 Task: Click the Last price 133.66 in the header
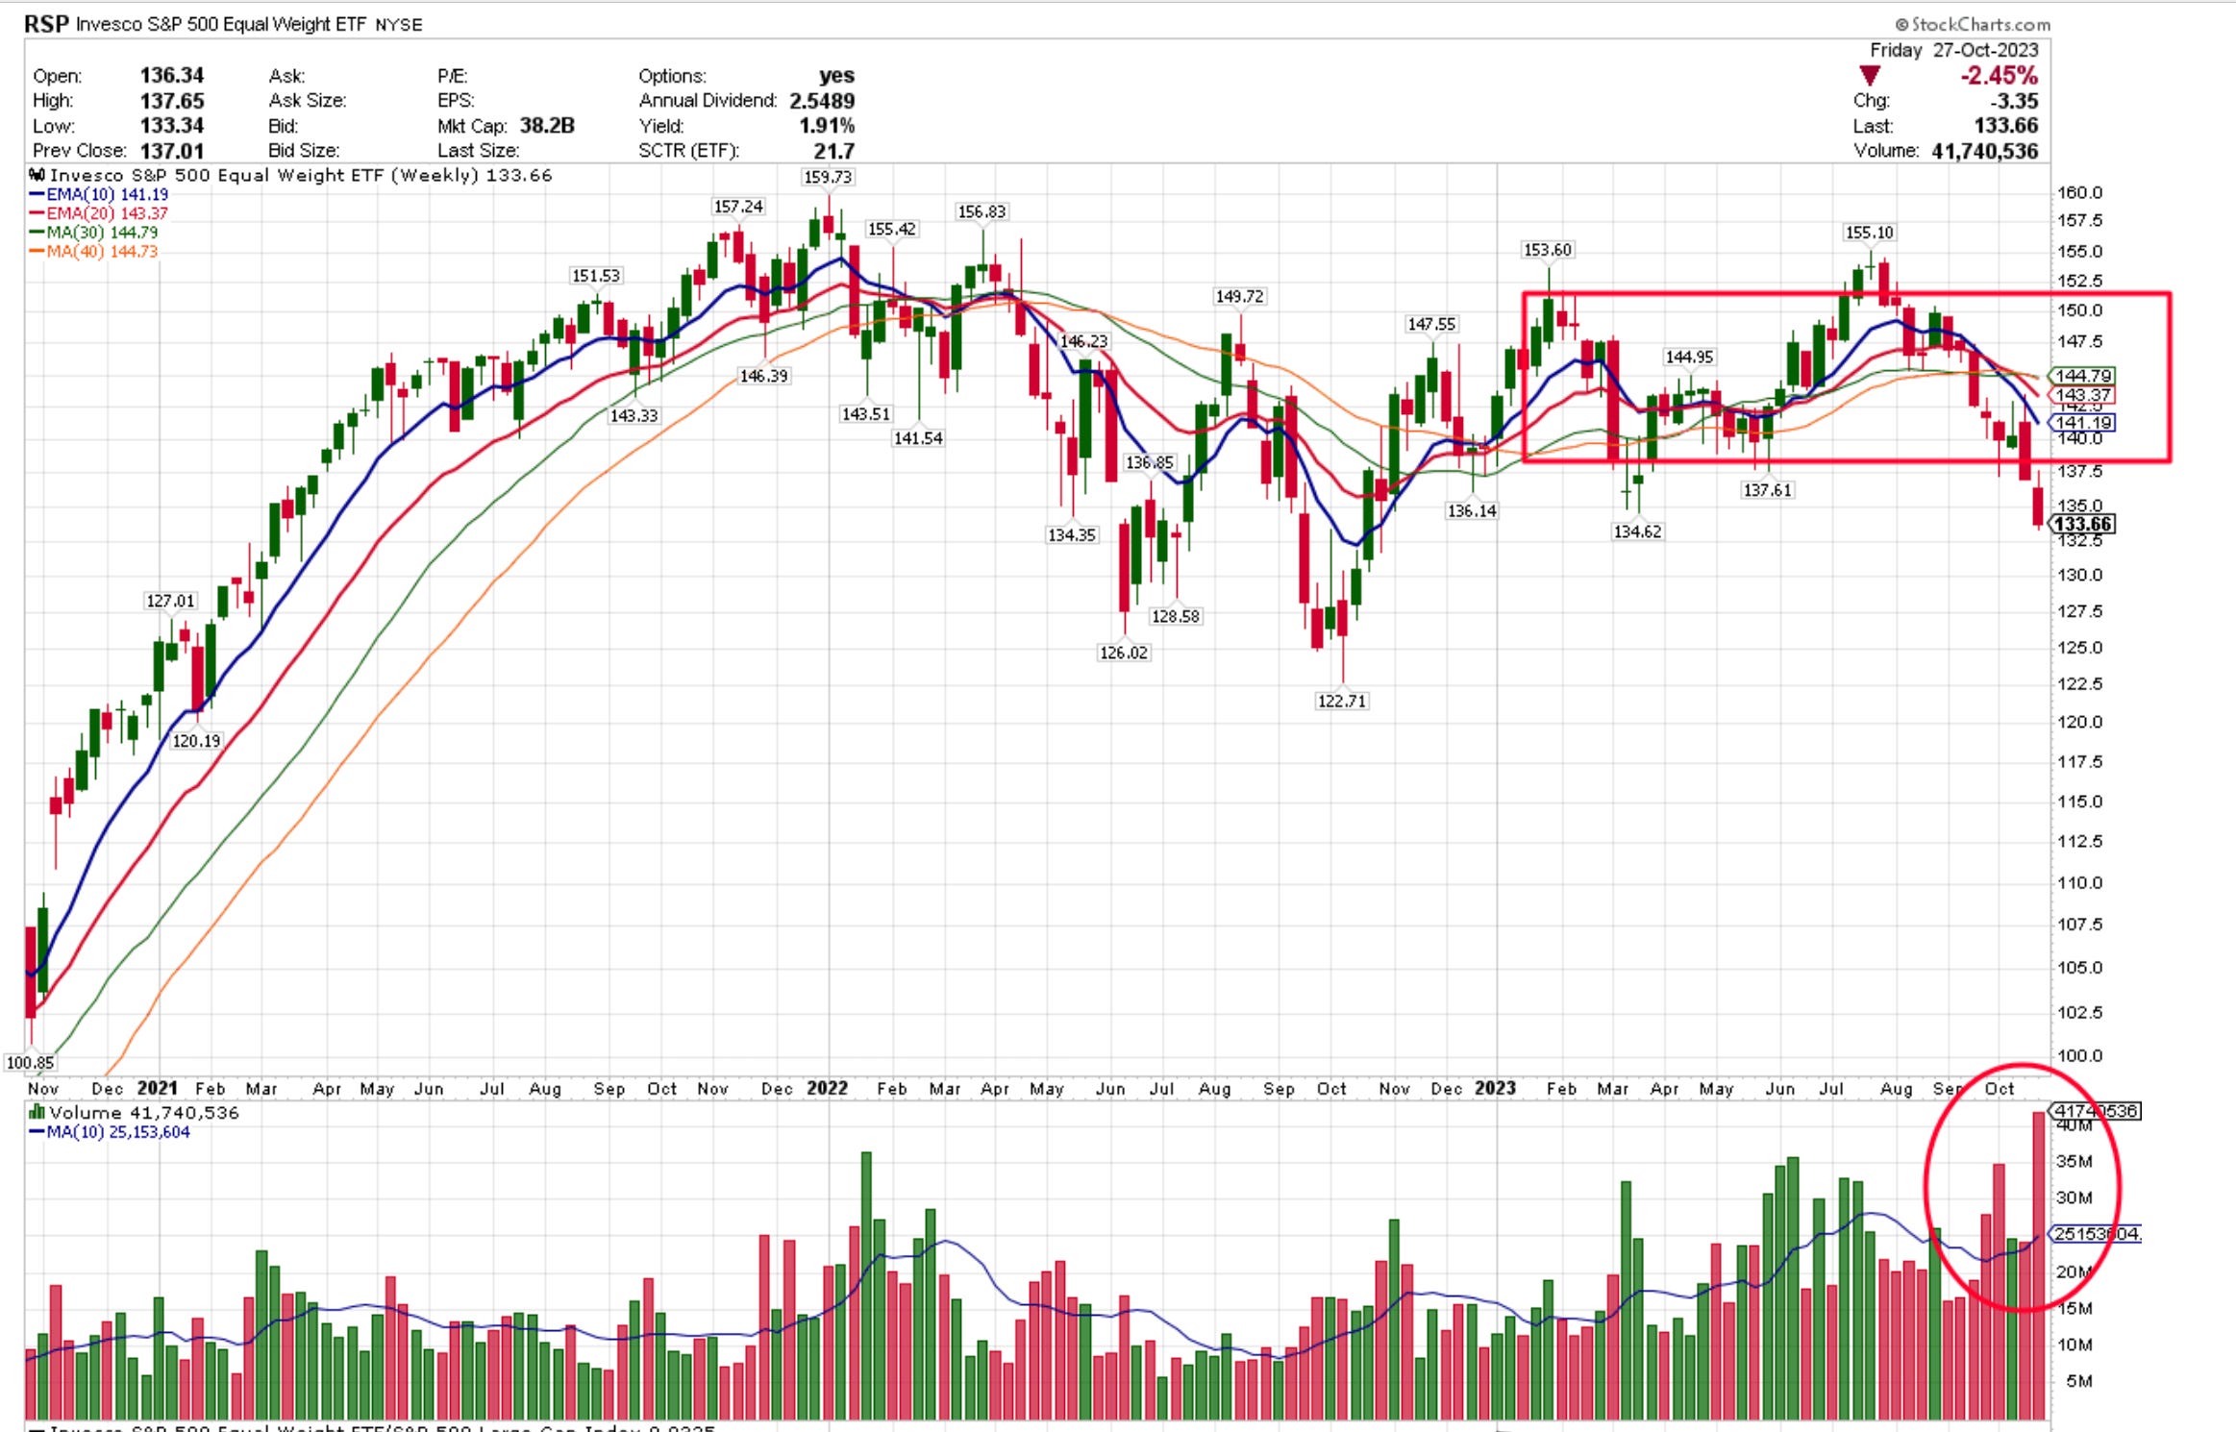[x=2006, y=126]
